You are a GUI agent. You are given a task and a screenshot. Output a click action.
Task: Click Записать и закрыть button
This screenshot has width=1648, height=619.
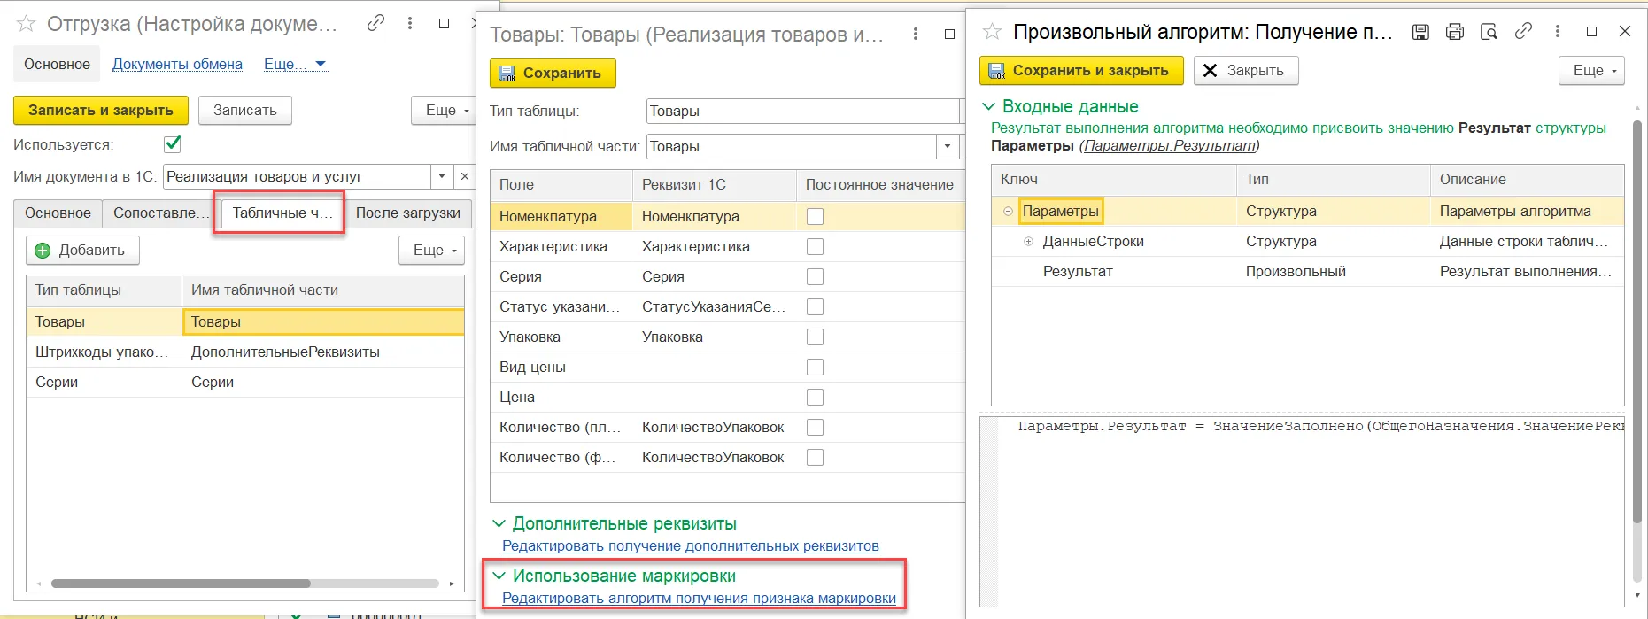101,111
